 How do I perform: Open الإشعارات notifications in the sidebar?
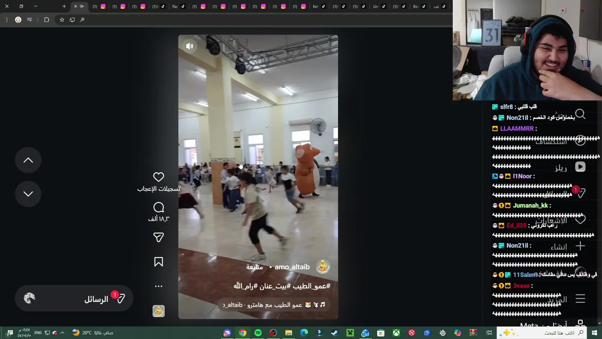click(561, 220)
